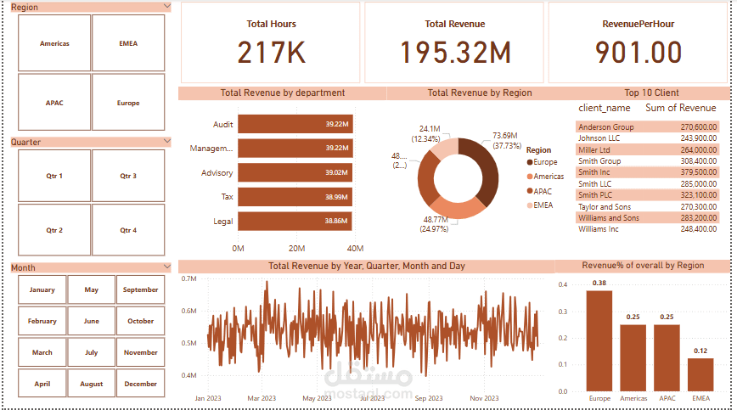The image size is (737, 410).
Task: Click the July month tile
Action: pyautogui.click(x=92, y=352)
